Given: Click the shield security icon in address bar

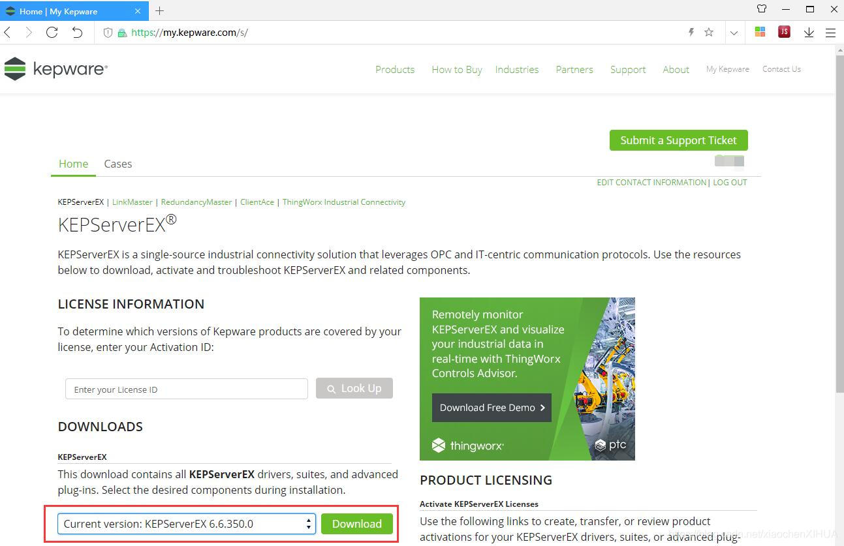Looking at the screenshot, I should point(108,33).
